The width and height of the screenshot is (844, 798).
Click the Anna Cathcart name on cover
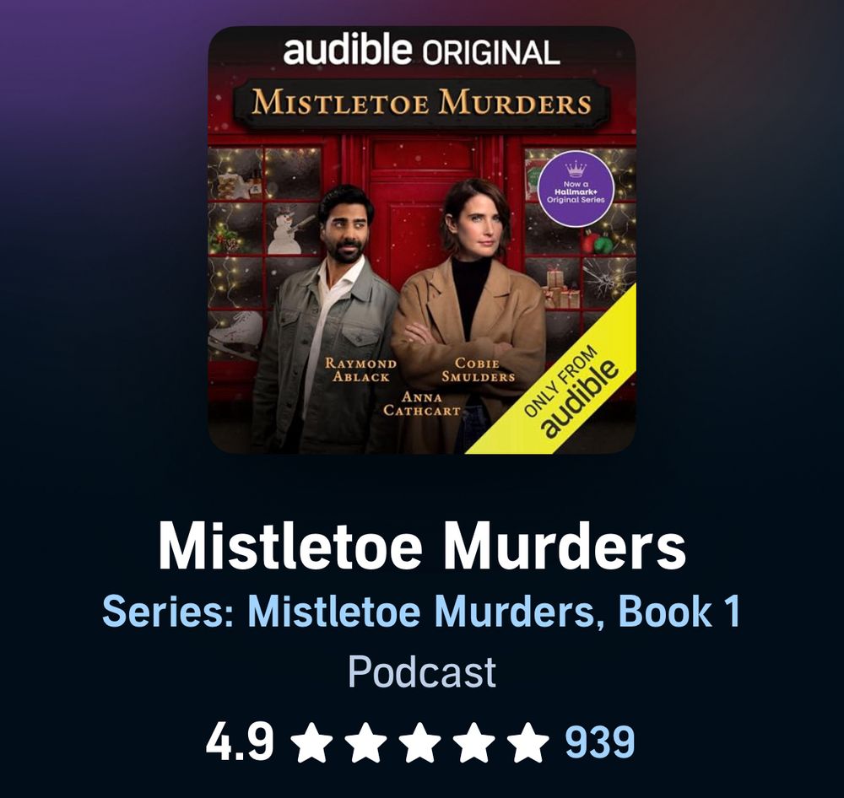(x=422, y=404)
